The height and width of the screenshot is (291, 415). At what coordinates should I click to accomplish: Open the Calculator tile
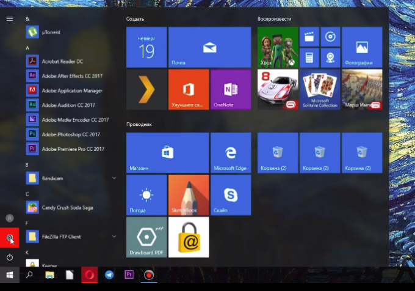[x=309, y=57]
